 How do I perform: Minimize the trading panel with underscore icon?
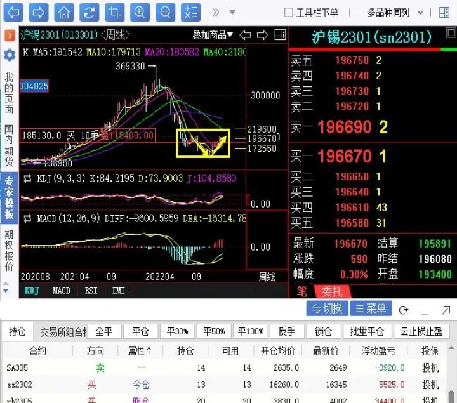[425, 313]
